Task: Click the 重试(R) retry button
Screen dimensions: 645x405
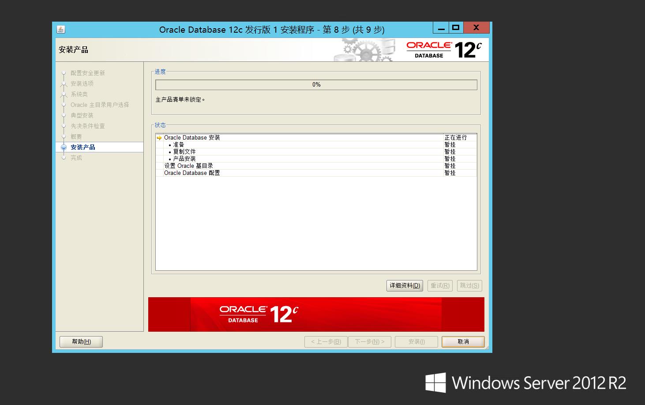Action: pyautogui.click(x=440, y=286)
